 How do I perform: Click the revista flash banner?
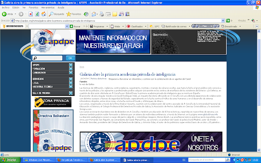click(x=113, y=42)
